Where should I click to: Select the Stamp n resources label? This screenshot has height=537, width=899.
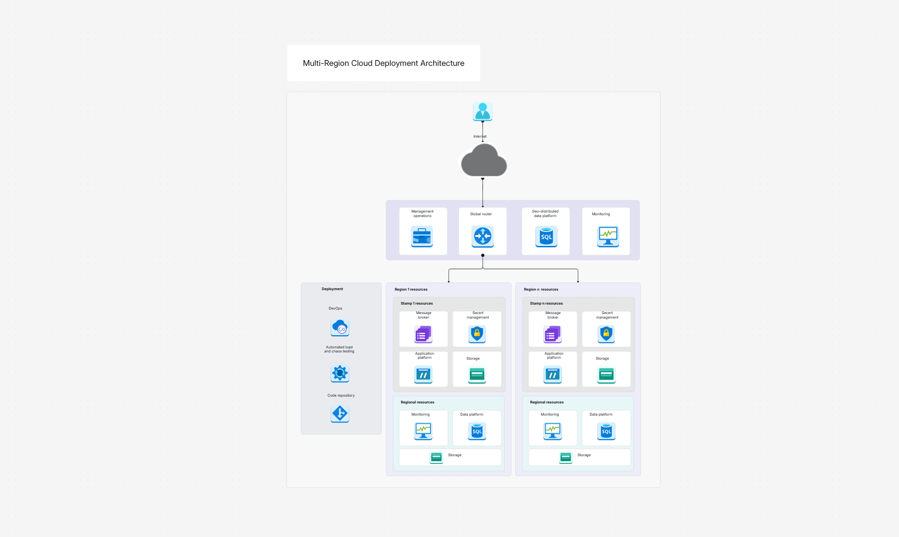coord(546,303)
